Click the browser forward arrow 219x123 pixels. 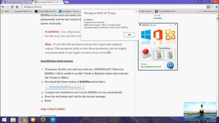click(x=8, y=7)
